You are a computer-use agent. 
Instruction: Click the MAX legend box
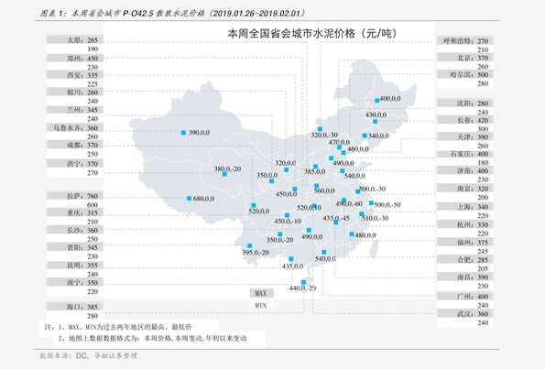coord(261,293)
